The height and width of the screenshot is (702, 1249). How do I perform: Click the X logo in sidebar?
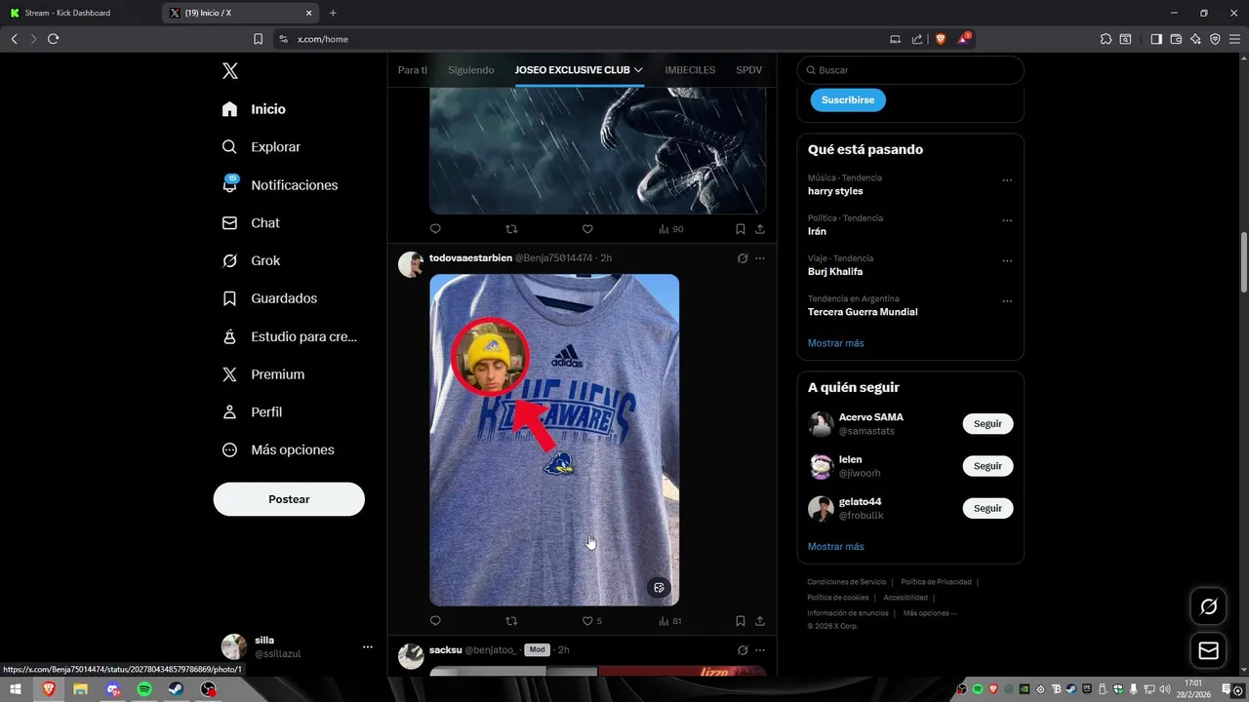click(x=229, y=70)
